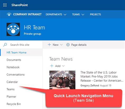Open the New dropdown chevron
125x109 pixels.
[x=61, y=45]
